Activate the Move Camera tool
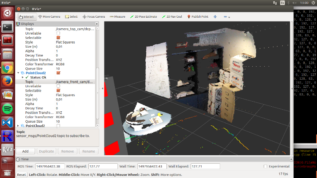This screenshot has height=178, width=317. (x=49, y=16)
